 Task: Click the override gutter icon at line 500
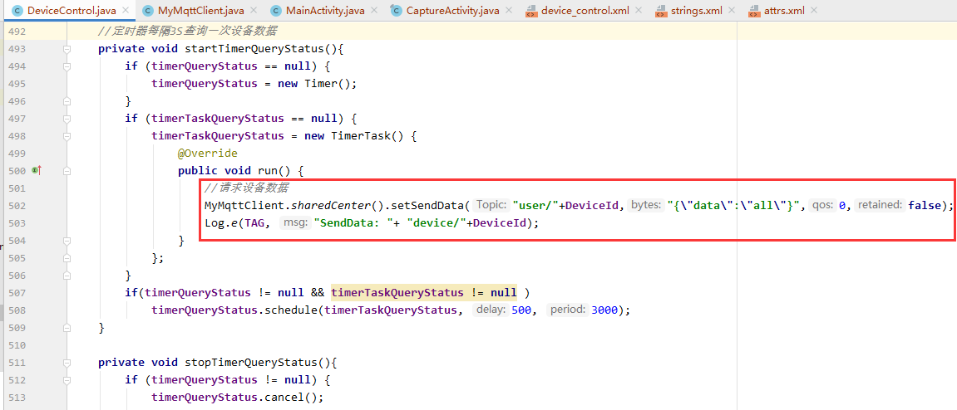click(36, 171)
